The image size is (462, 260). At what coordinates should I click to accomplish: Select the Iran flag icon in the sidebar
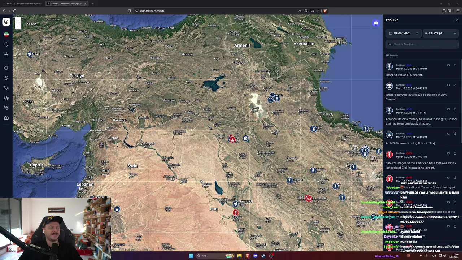coord(6,34)
